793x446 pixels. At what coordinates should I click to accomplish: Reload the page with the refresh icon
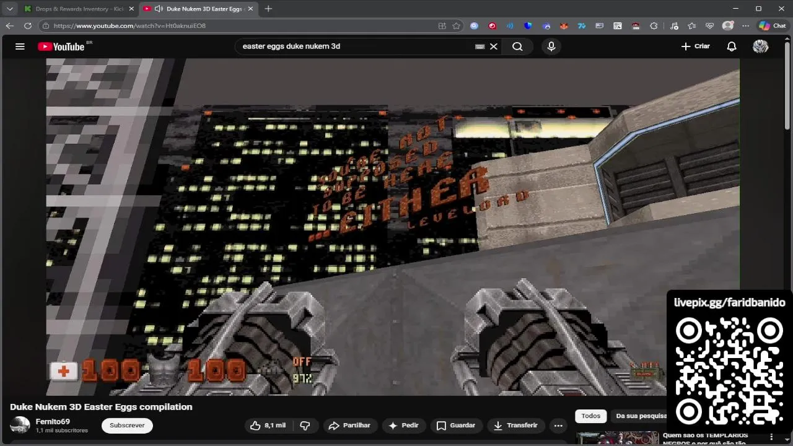tap(27, 26)
